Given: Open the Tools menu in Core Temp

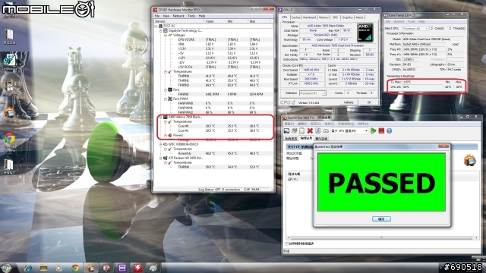Looking at the screenshot, I should click(x=412, y=22).
